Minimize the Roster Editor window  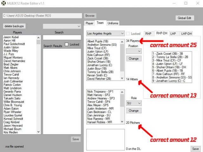pos(174,3)
